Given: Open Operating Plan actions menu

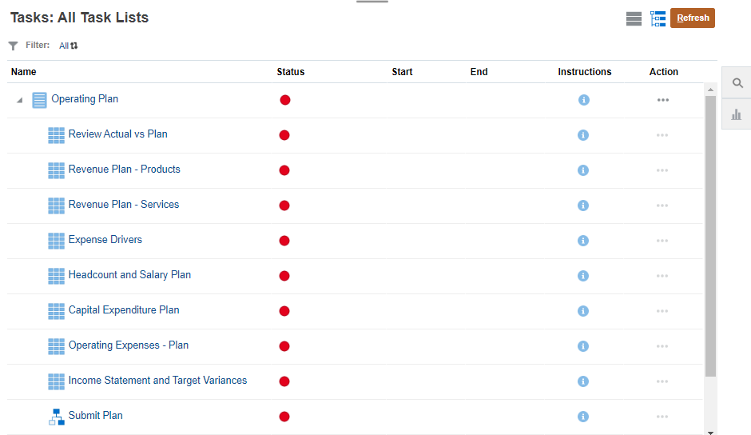Looking at the screenshot, I should (662, 100).
